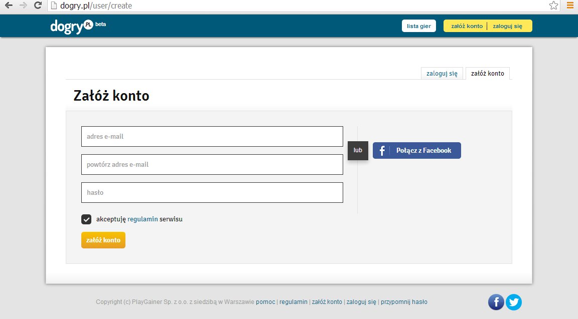This screenshot has width=578, height=319.
Task: Click the browser back arrow
Action: click(9, 6)
